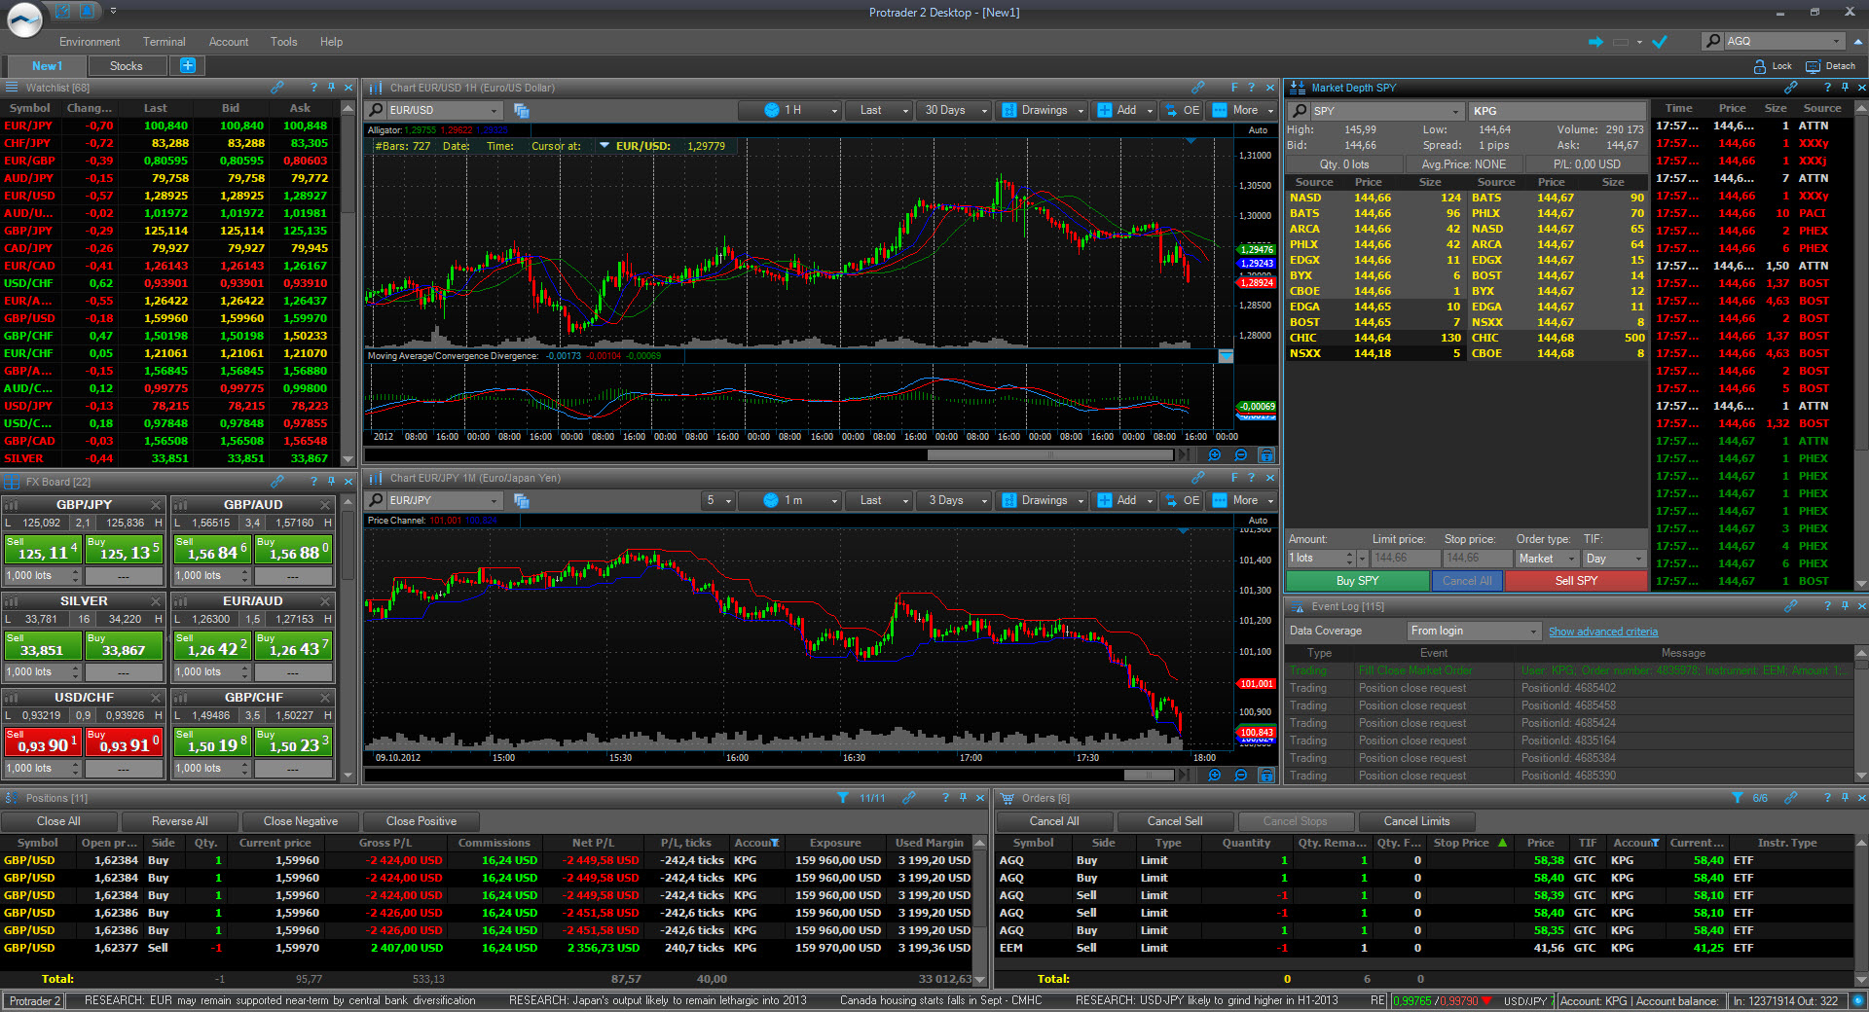Click the OE order entry icon in EUR/USD chart toolbar
Image resolution: width=1869 pixels, height=1012 pixels.
[1183, 110]
